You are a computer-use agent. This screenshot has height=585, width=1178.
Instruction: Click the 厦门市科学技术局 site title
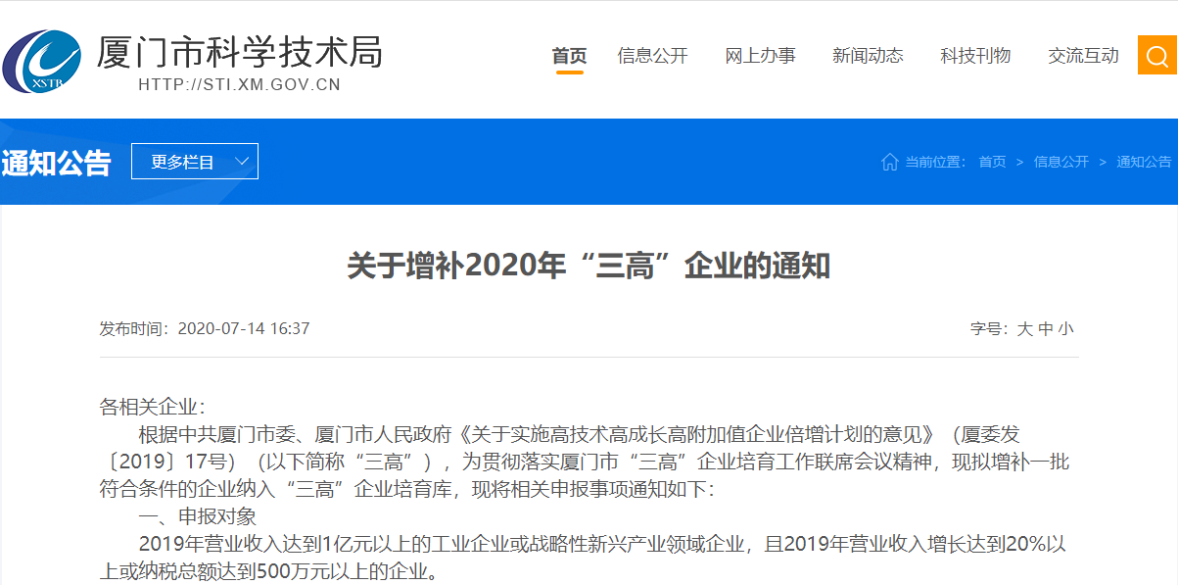point(239,51)
